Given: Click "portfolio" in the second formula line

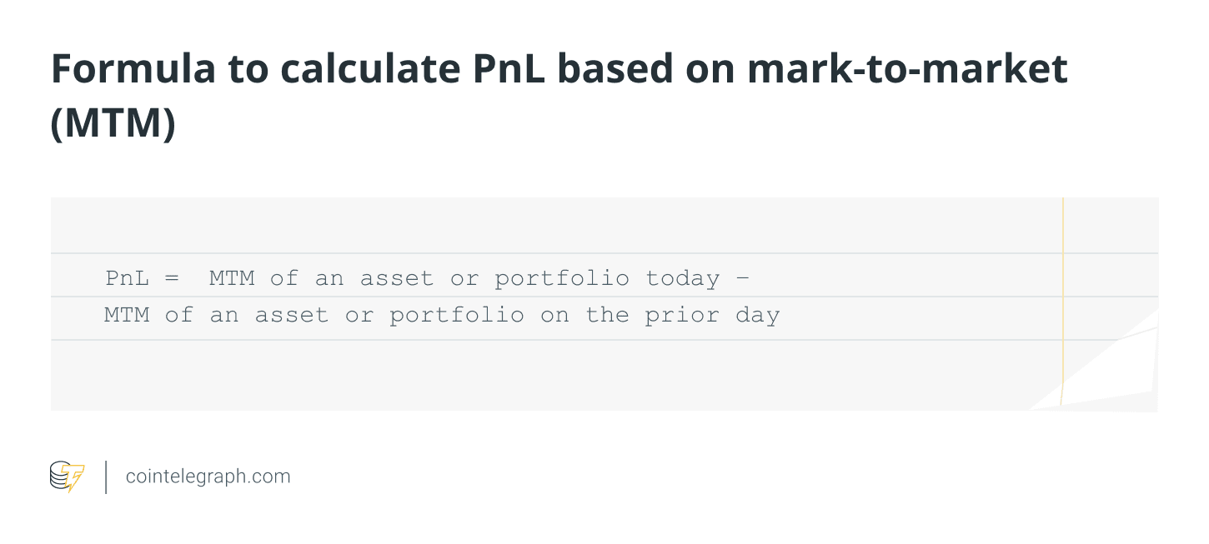Looking at the screenshot, I should 457,316.
